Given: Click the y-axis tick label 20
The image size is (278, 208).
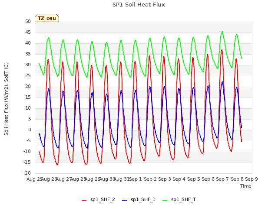Looking at the screenshot, I should (x=28, y=87).
